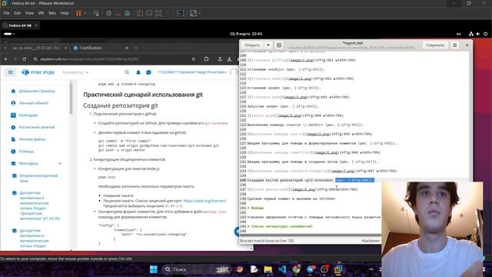Open Помощь in sidebar
Viewport: 492px width, 277px height.
tap(26, 152)
